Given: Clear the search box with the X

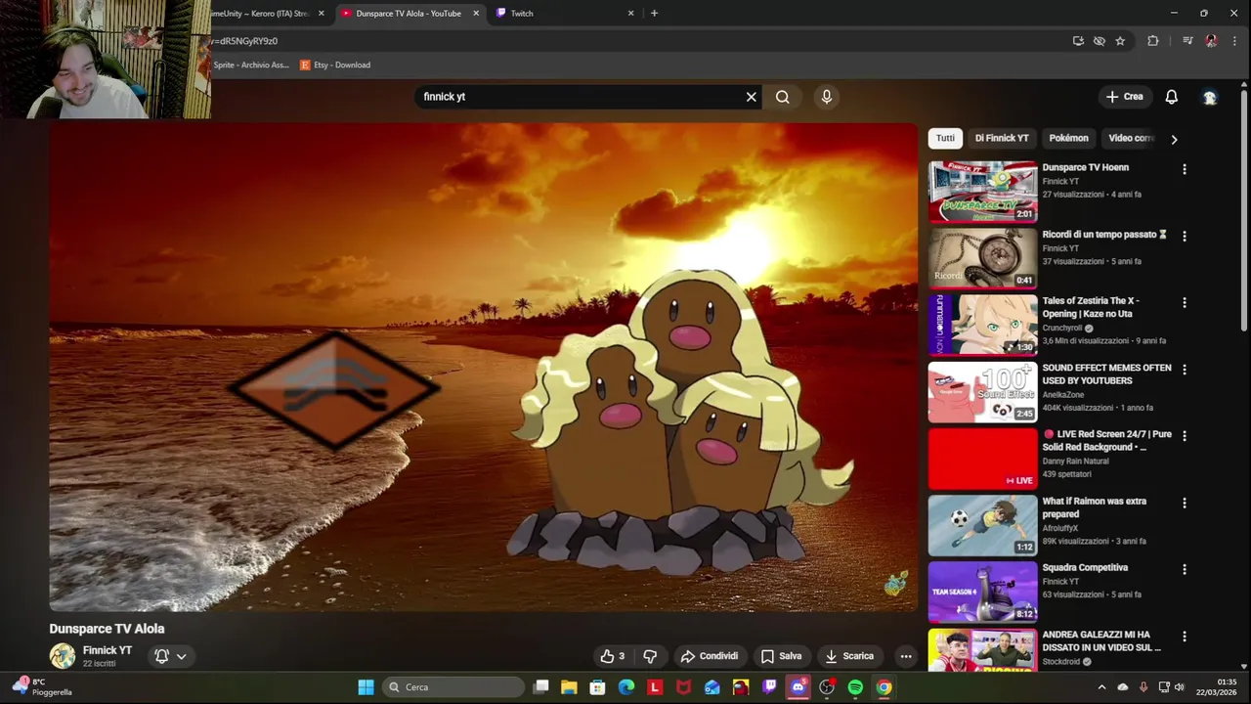Looking at the screenshot, I should coord(752,97).
